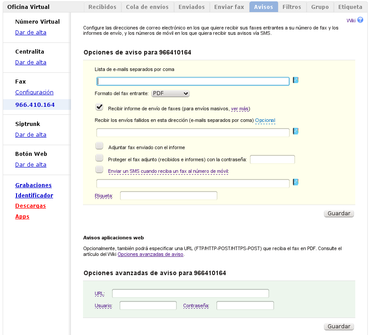Click the 'ver más' link
This screenshot has height=335, width=370.
tap(239, 109)
